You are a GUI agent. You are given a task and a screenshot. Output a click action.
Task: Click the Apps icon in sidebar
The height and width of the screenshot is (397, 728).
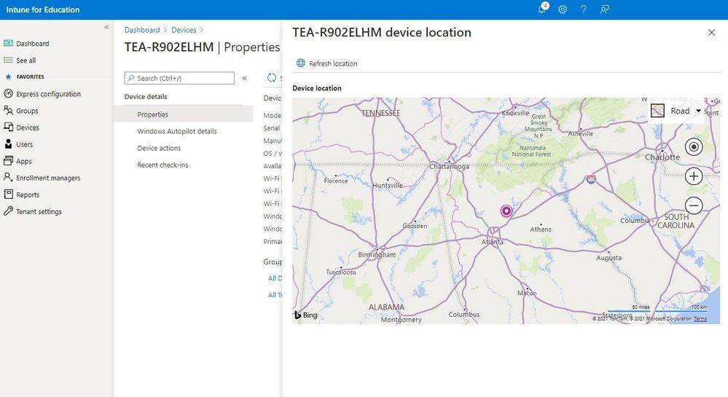click(8, 161)
